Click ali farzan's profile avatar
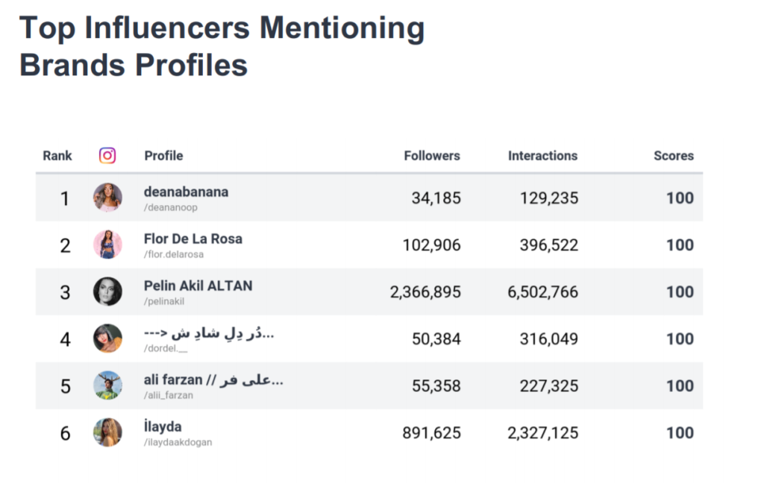 click(x=107, y=385)
